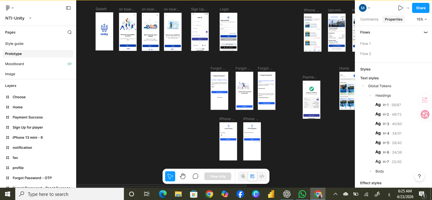Collapse the Global Tokens group
Image resolution: width=432 pixels, height=200 pixels.
point(363,86)
